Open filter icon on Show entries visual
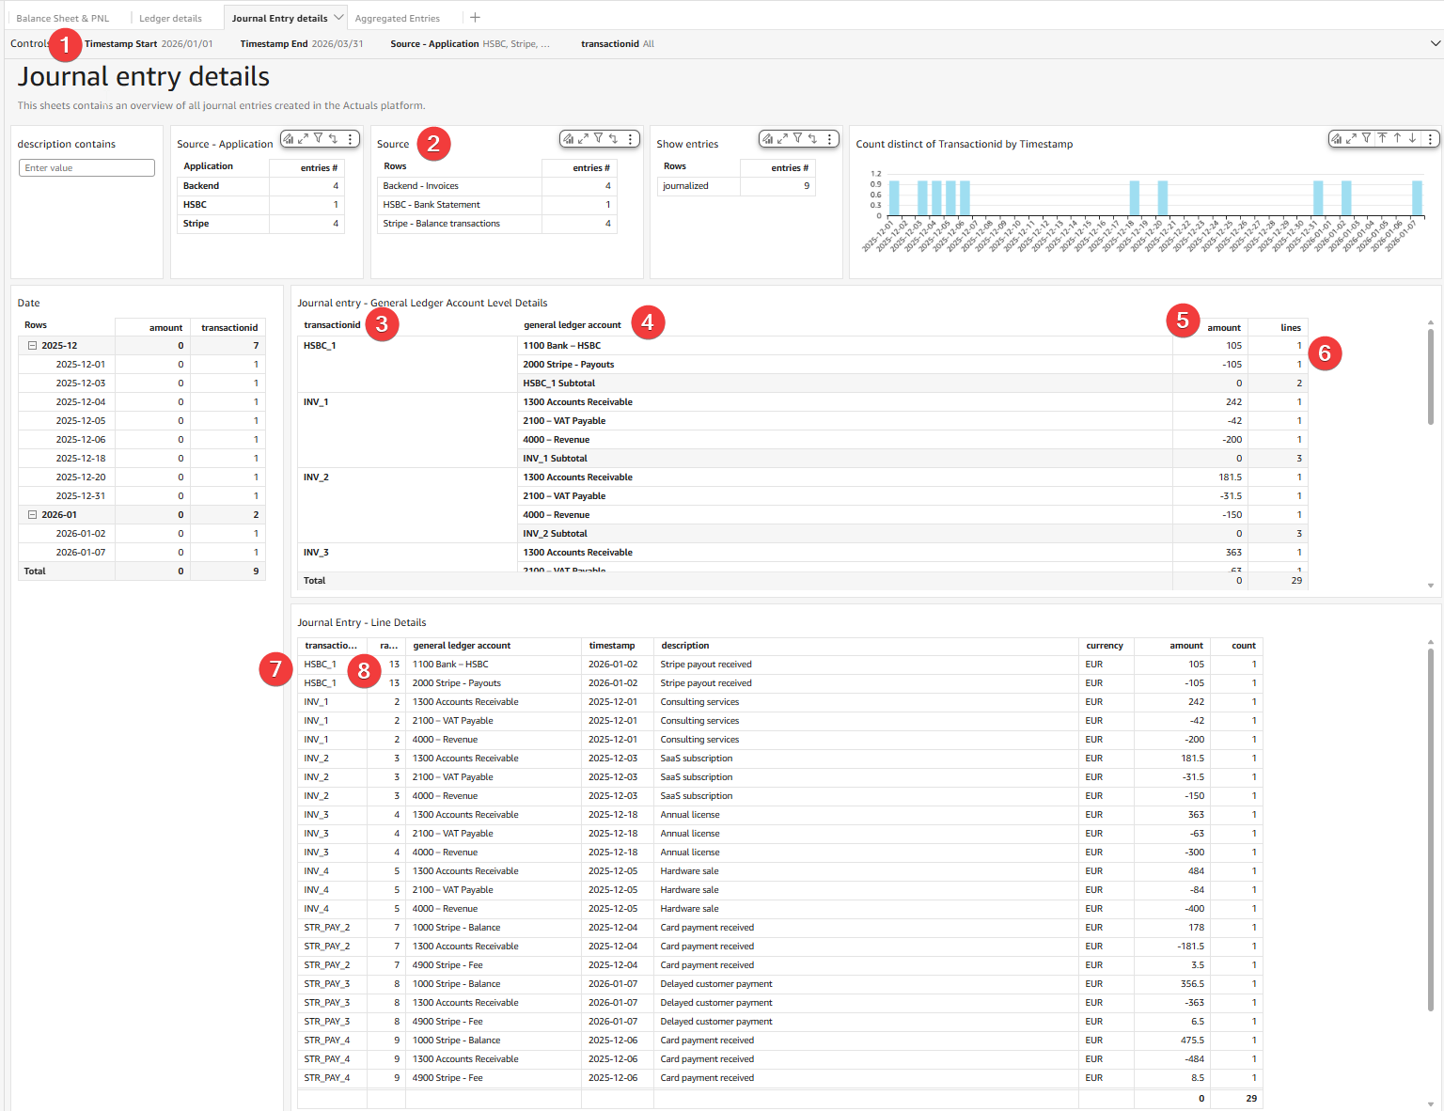 [x=797, y=138]
